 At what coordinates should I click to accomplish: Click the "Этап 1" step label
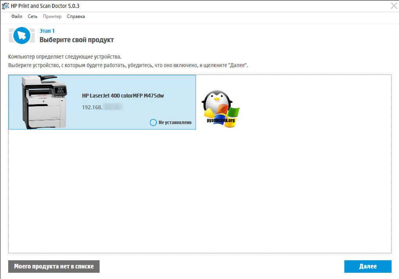pos(47,31)
